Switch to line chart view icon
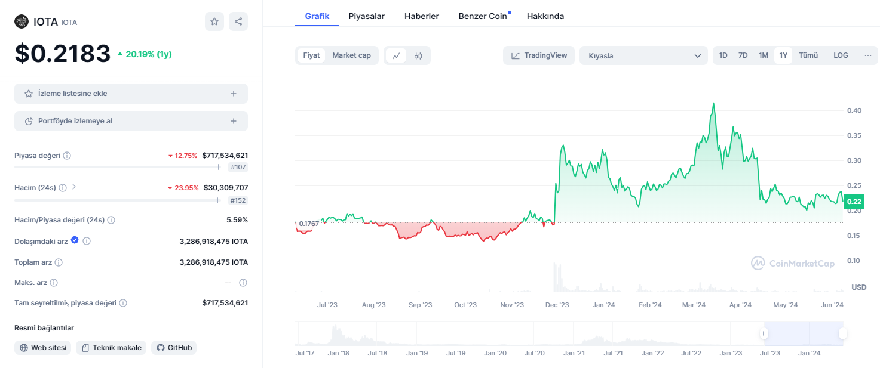 coord(395,55)
